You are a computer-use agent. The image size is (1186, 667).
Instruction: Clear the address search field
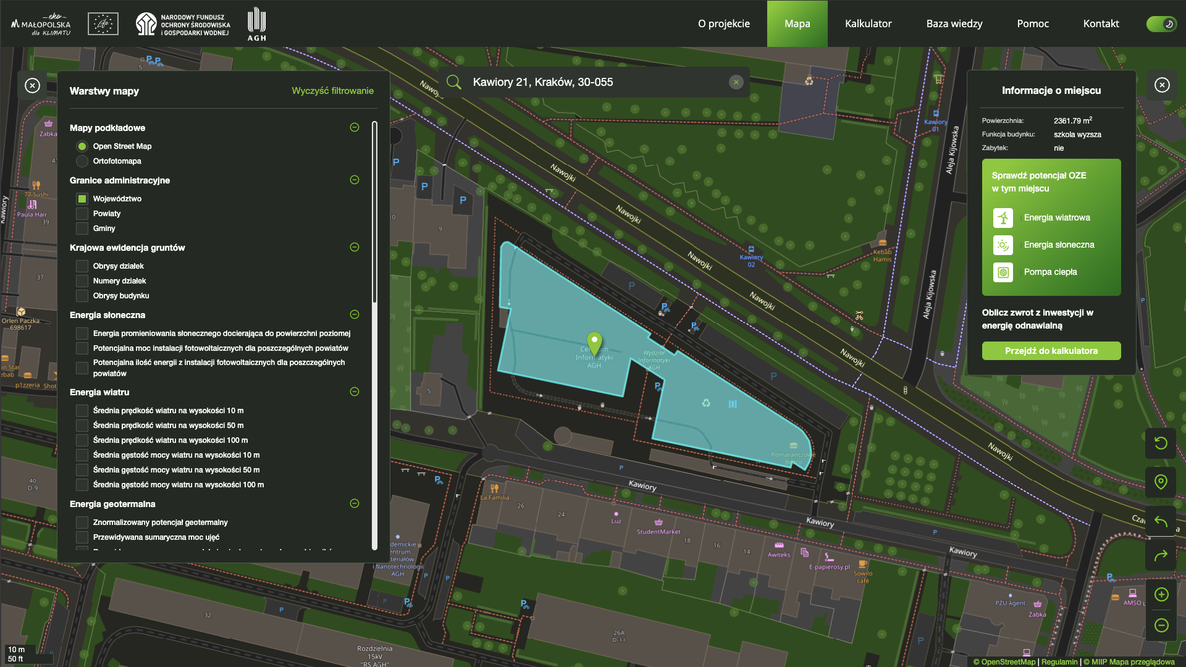pos(736,82)
